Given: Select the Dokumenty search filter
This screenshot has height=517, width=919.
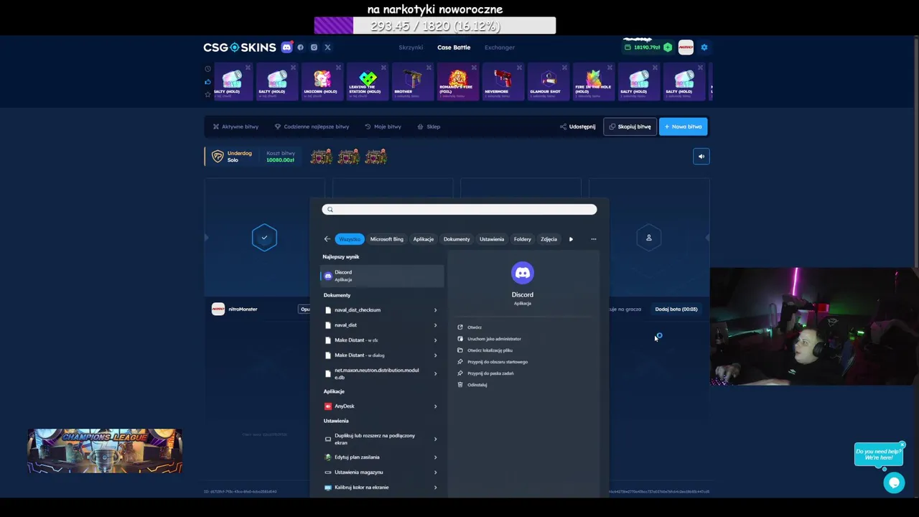Looking at the screenshot, I should coord(457,239).
